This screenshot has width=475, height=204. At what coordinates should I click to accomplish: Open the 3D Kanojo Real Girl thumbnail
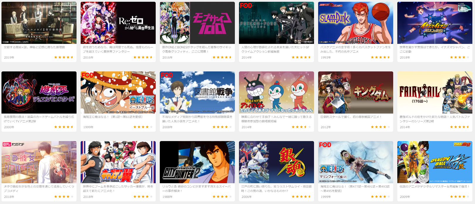[x=39, y=162]
